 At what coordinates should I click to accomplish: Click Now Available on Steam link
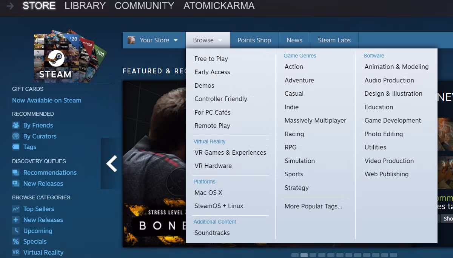[47, 100]
